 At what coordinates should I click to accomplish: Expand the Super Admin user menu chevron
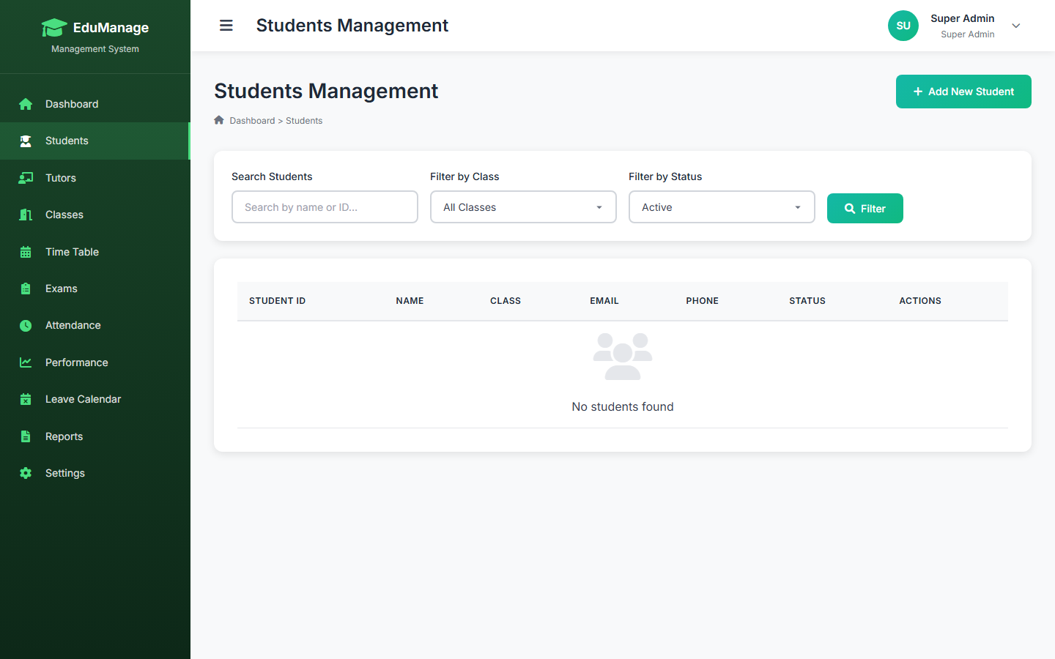pyautogui.click(x=1016, y=26)
